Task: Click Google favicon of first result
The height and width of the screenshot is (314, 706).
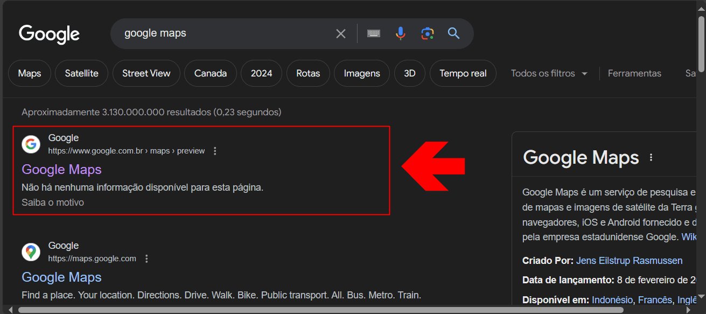Action: [31, 144]
